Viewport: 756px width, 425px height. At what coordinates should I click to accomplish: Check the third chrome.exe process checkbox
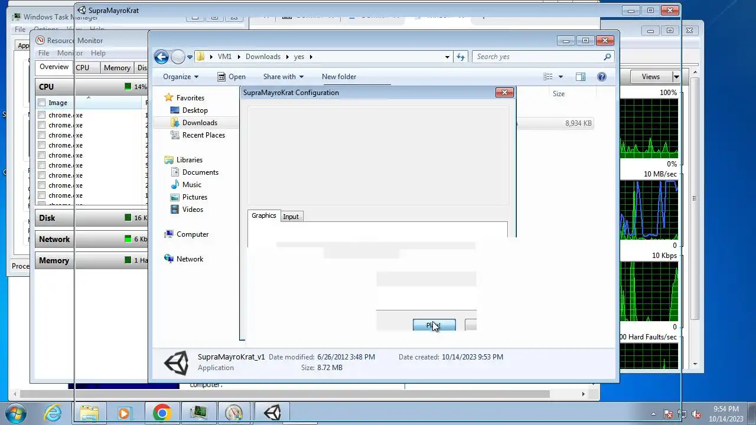(41, 135)
